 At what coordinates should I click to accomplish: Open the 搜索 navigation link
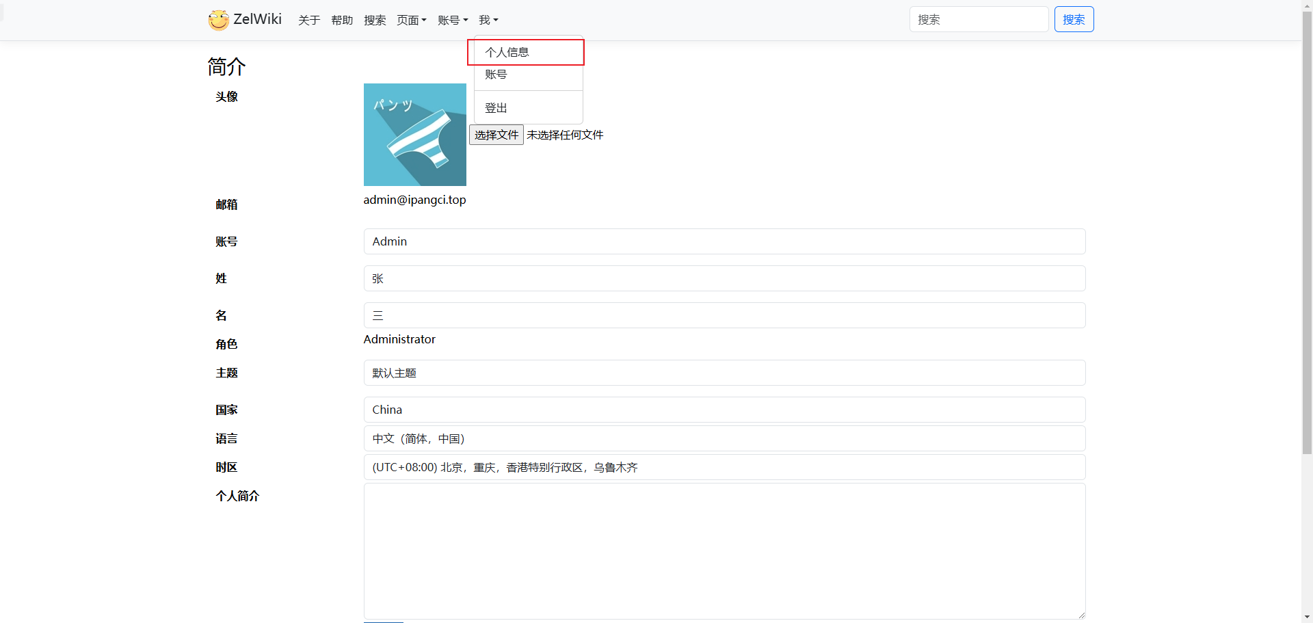click(375, 21)
